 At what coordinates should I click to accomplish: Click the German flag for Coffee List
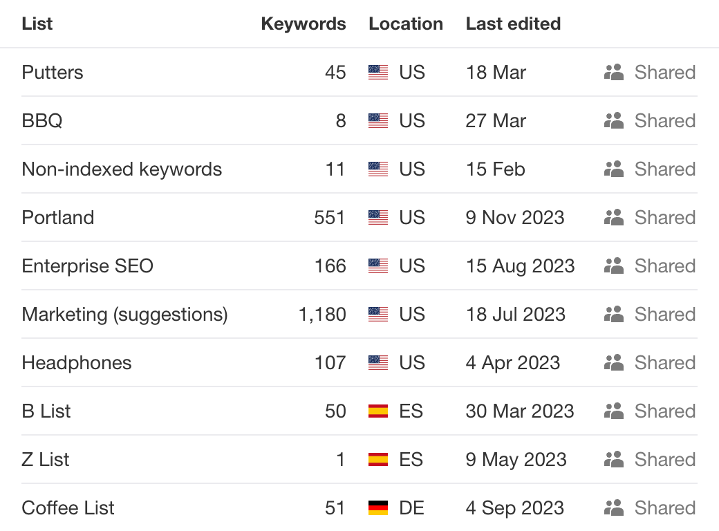(x=378, y=508)
